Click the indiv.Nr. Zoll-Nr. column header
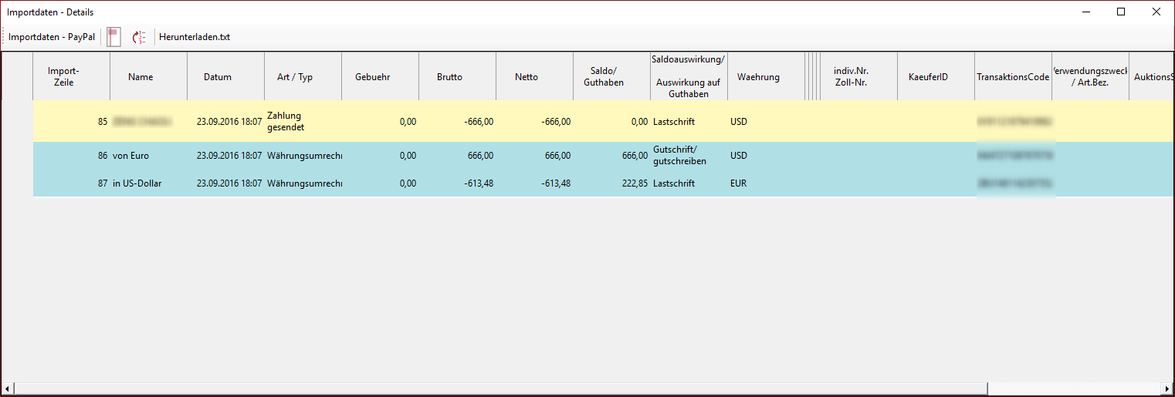1175x397 pixels. tap(858, 76)
